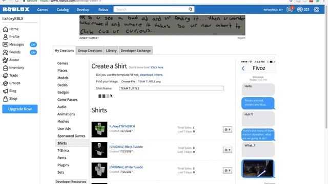Click the search magnifier icon

[190, 9]
